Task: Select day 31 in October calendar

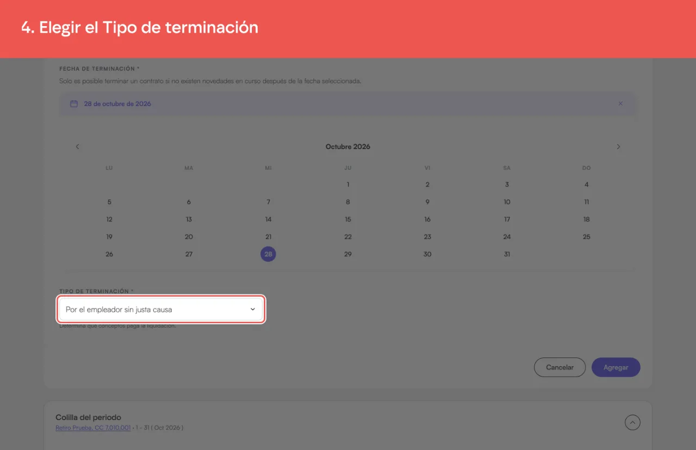Action: [x=507, y=254]
